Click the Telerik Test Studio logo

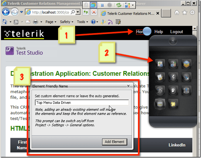coord(24,51)
